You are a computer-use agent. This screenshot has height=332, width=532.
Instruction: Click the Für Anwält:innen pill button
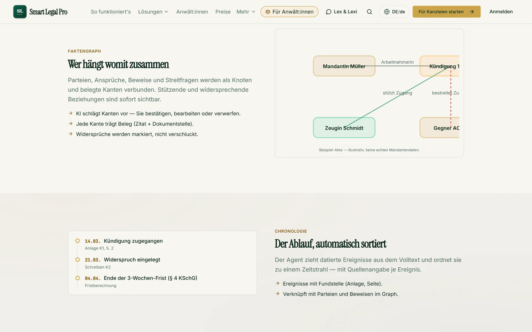[289, 12]
